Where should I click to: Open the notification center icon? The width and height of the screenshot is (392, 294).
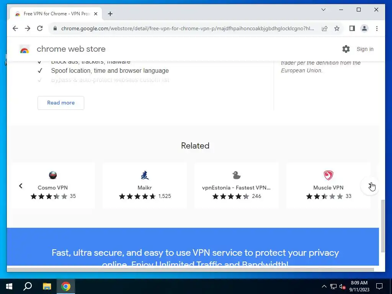pos(379,286)
